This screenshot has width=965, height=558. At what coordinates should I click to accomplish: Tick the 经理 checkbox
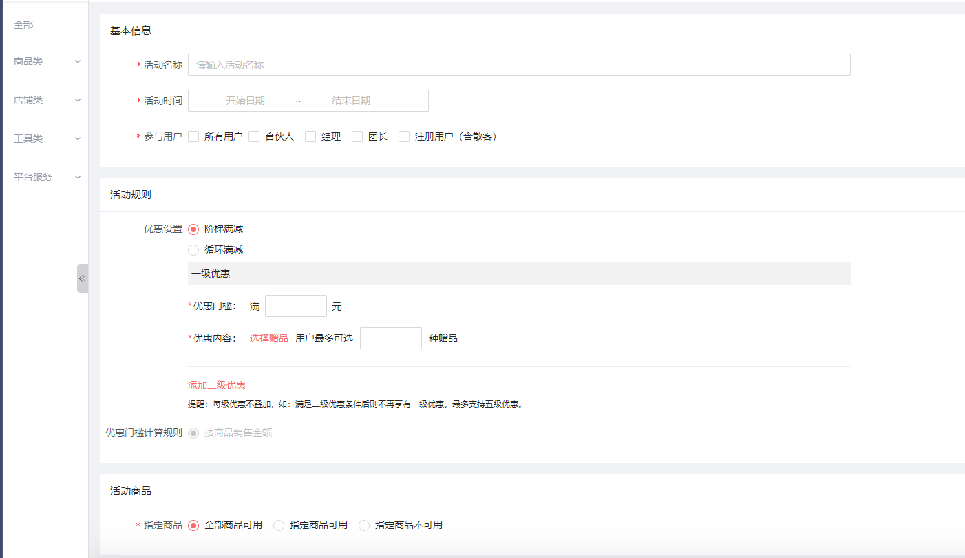(310, 136)
